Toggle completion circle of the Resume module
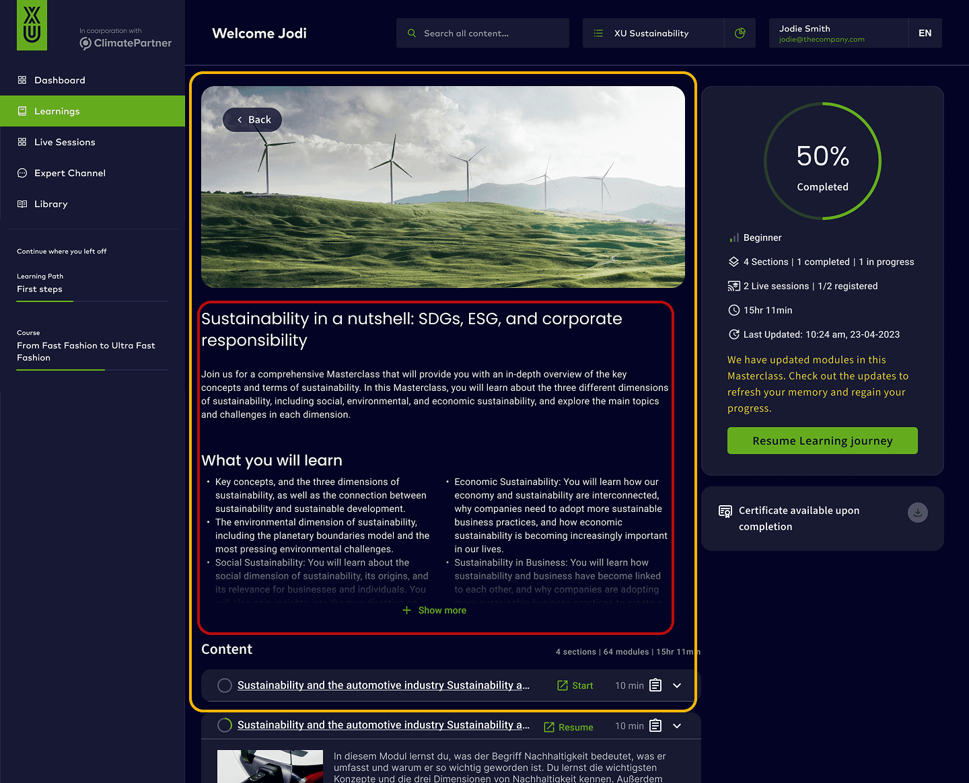969x783 pixels. [x=225, y=725]
